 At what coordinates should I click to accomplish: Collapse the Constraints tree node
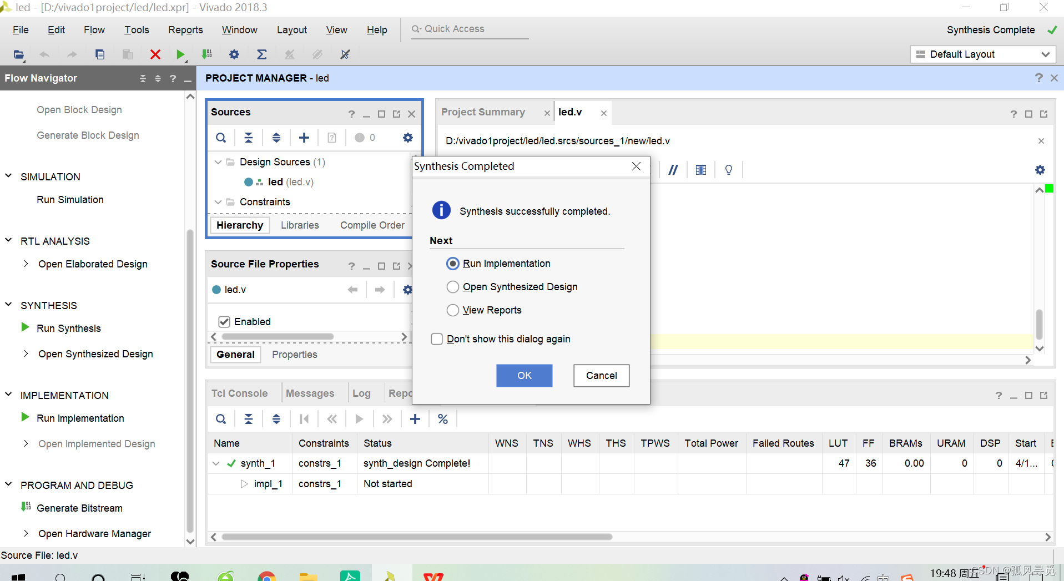pos(218,202)
